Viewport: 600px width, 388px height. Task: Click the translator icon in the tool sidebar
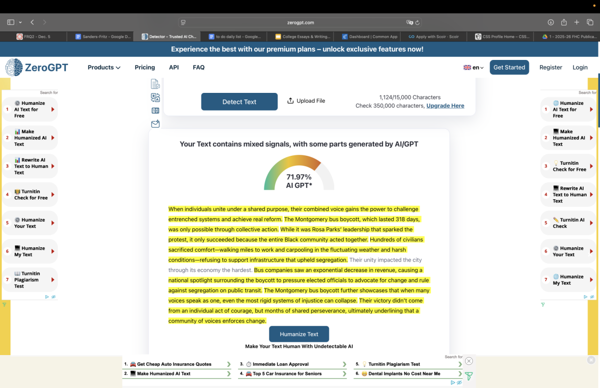coord(155,97)
